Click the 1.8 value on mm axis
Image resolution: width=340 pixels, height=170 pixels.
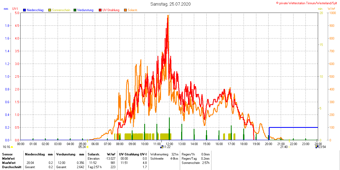(x=7, y=25)
